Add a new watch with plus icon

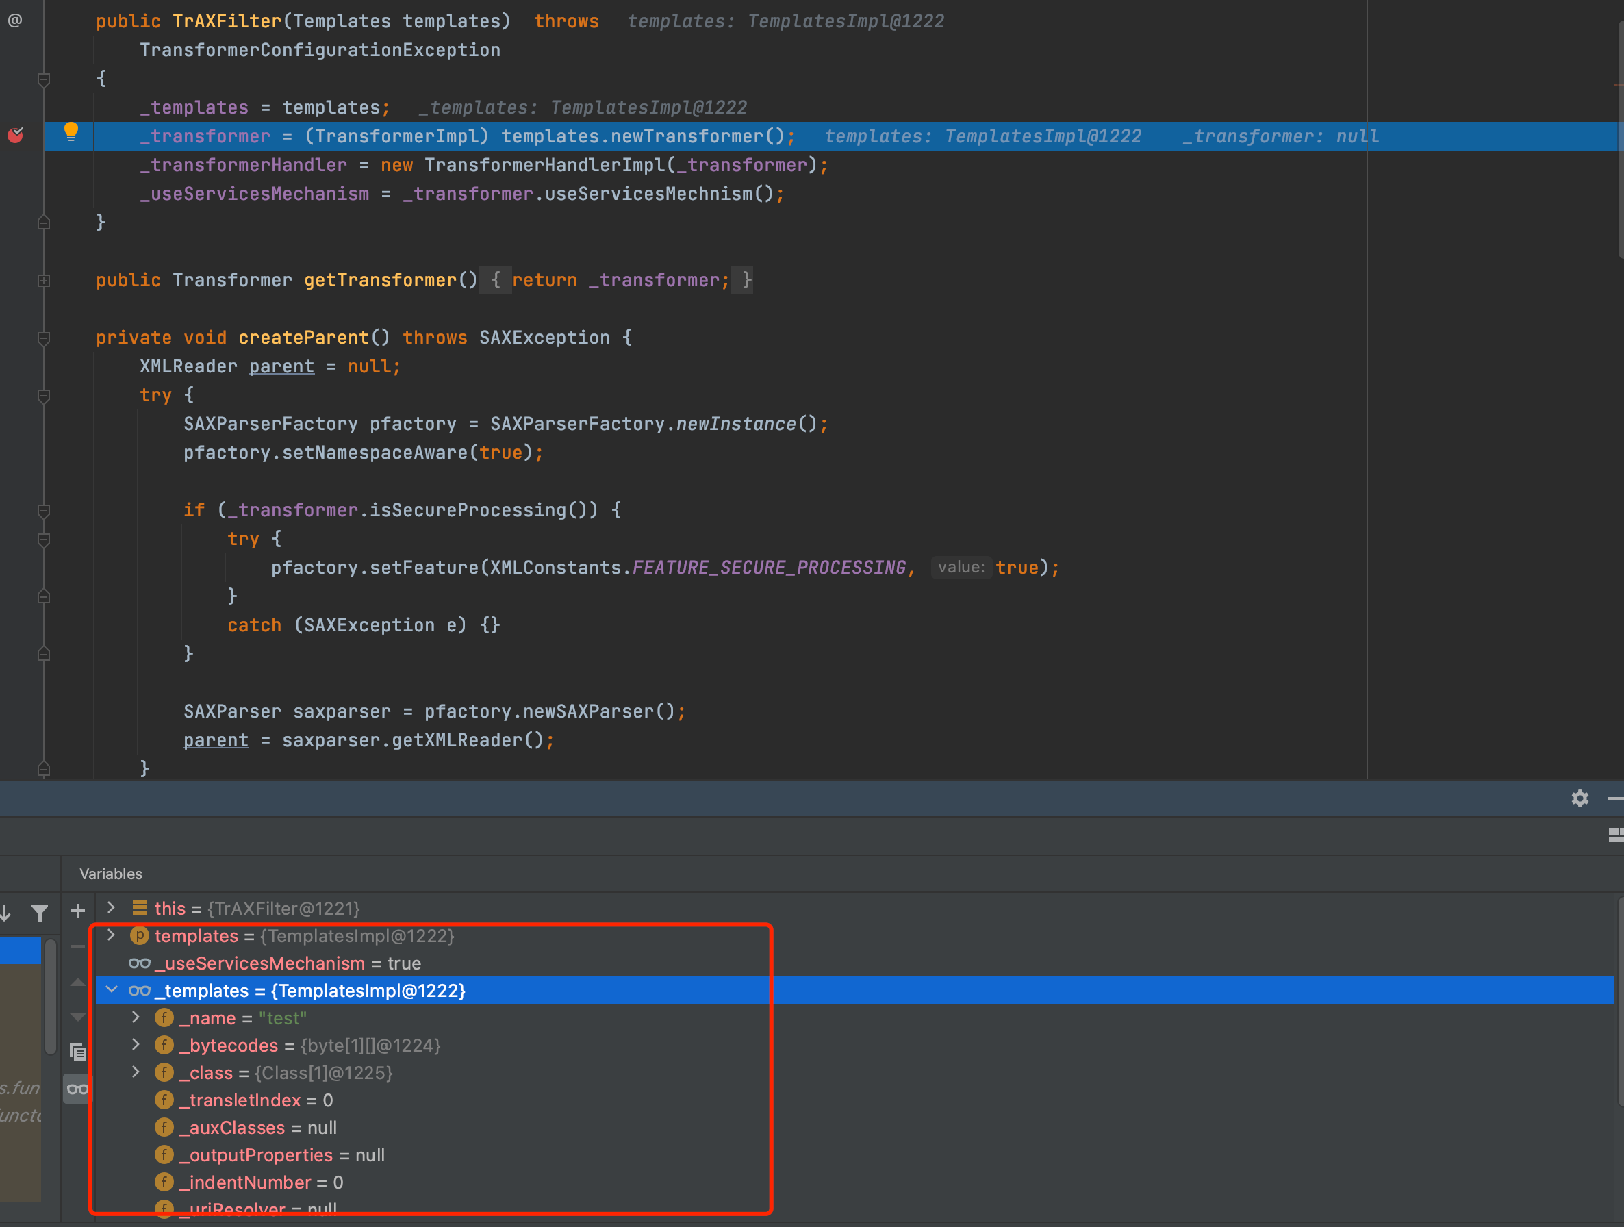coord(78,911)
